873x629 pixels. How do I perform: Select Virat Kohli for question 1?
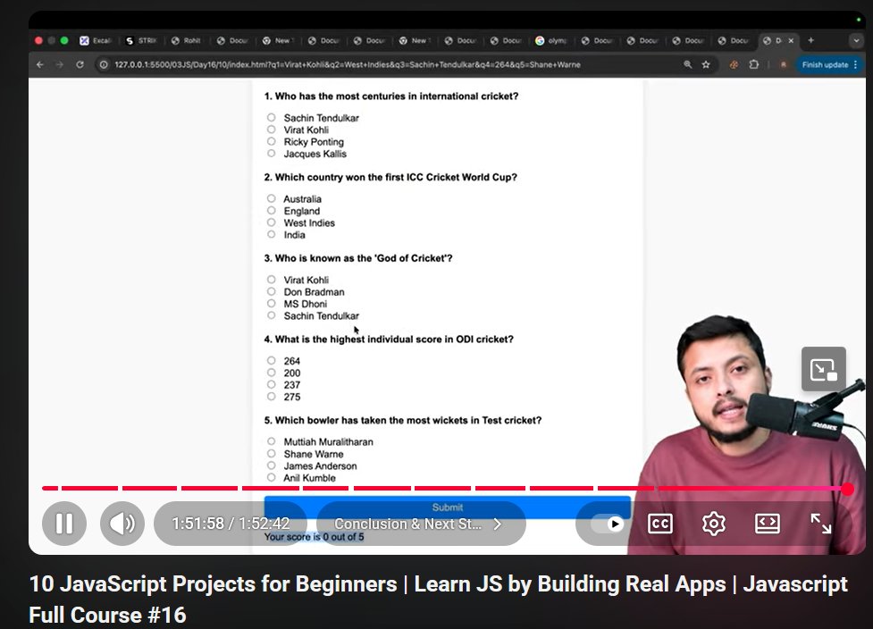point(271,130)
